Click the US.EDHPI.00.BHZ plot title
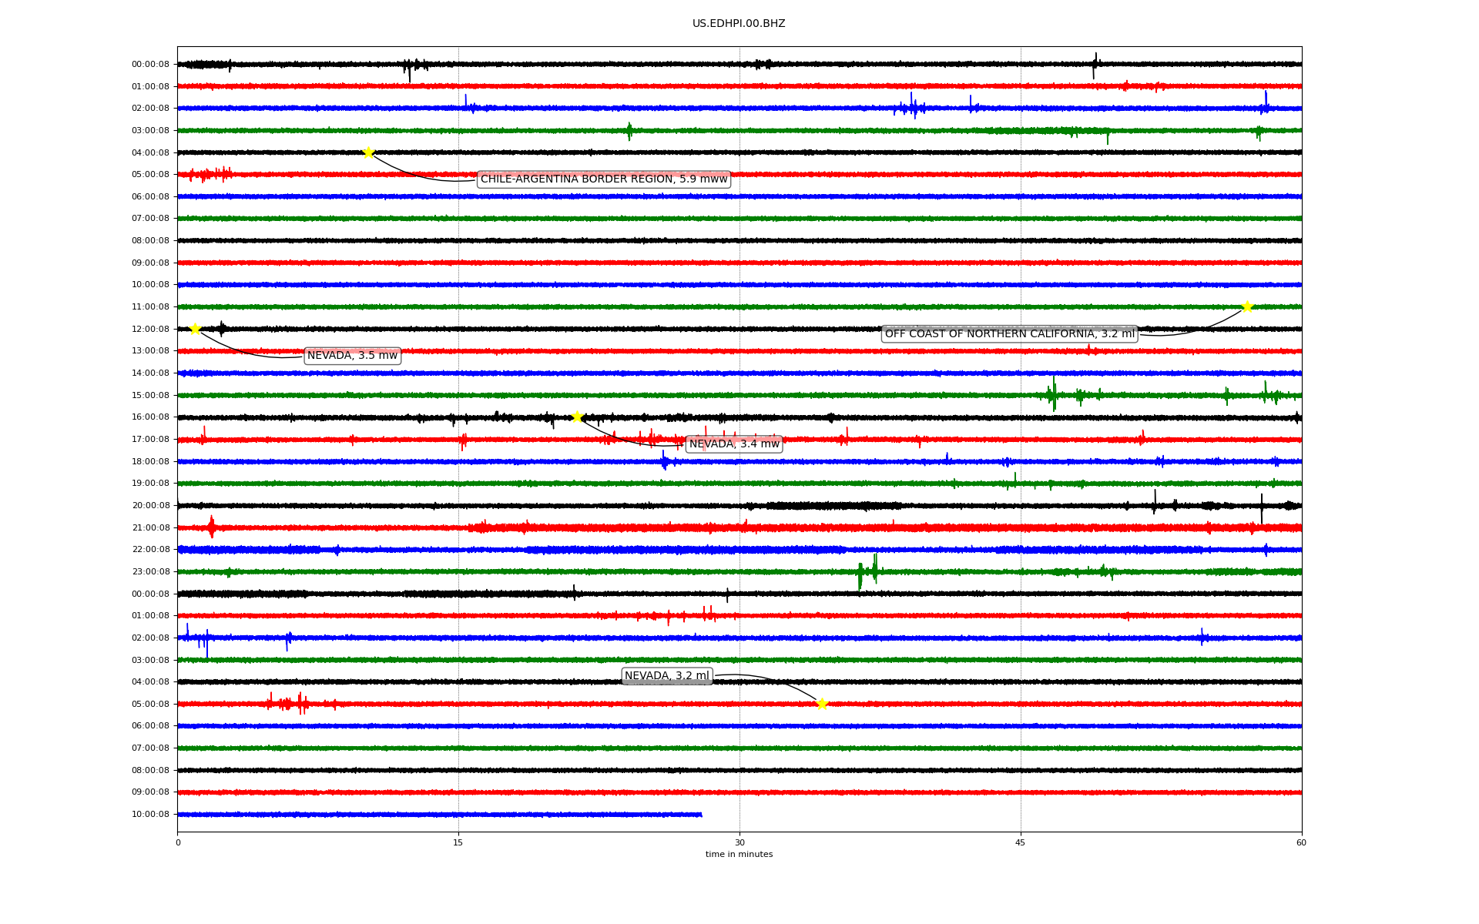This screenshot has width=1479, height=924. (738, 24)
